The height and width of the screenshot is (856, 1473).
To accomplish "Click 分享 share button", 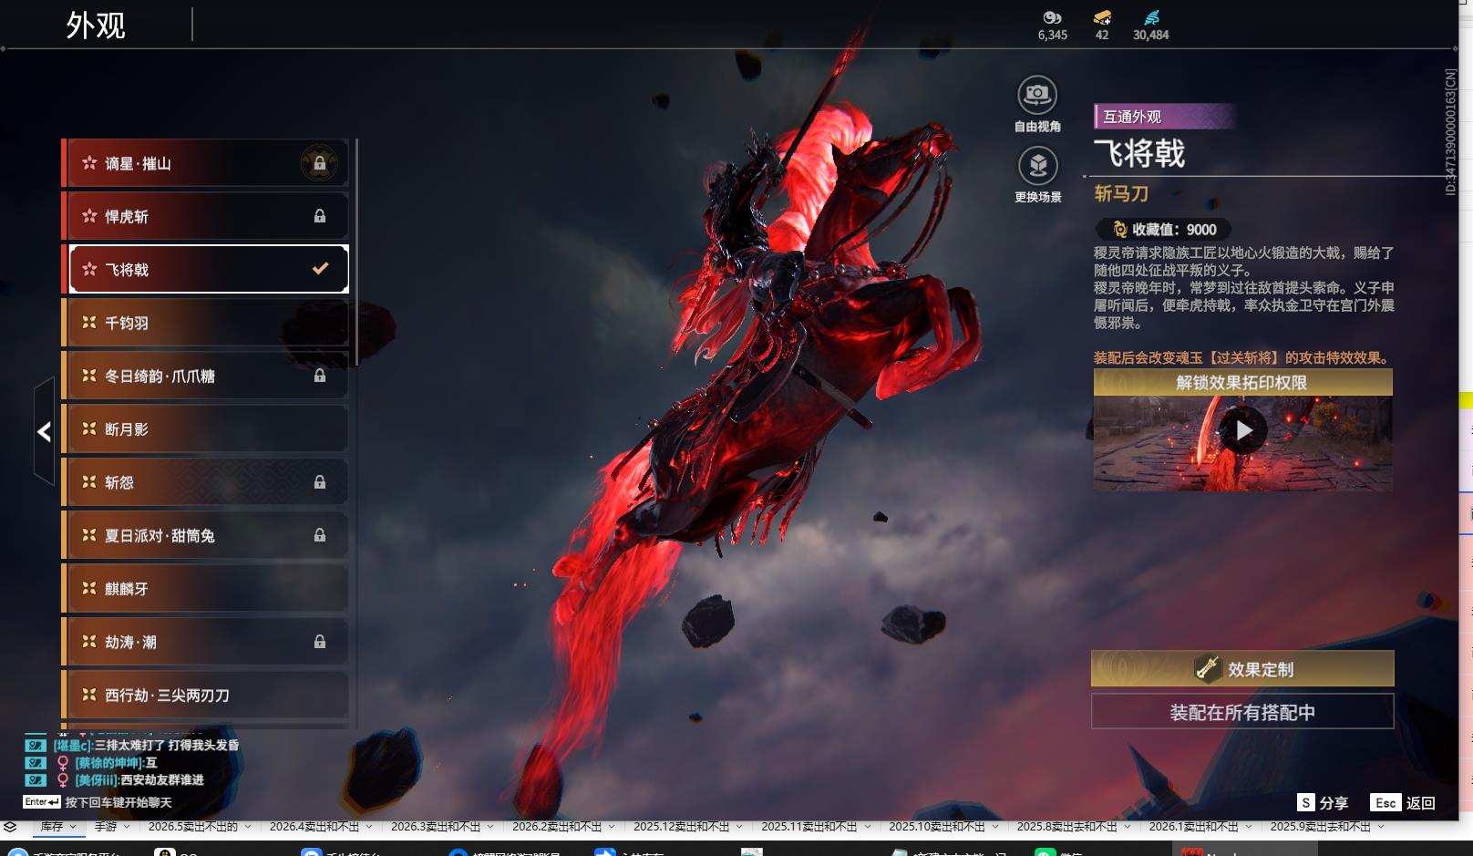I will point(1334,803).
